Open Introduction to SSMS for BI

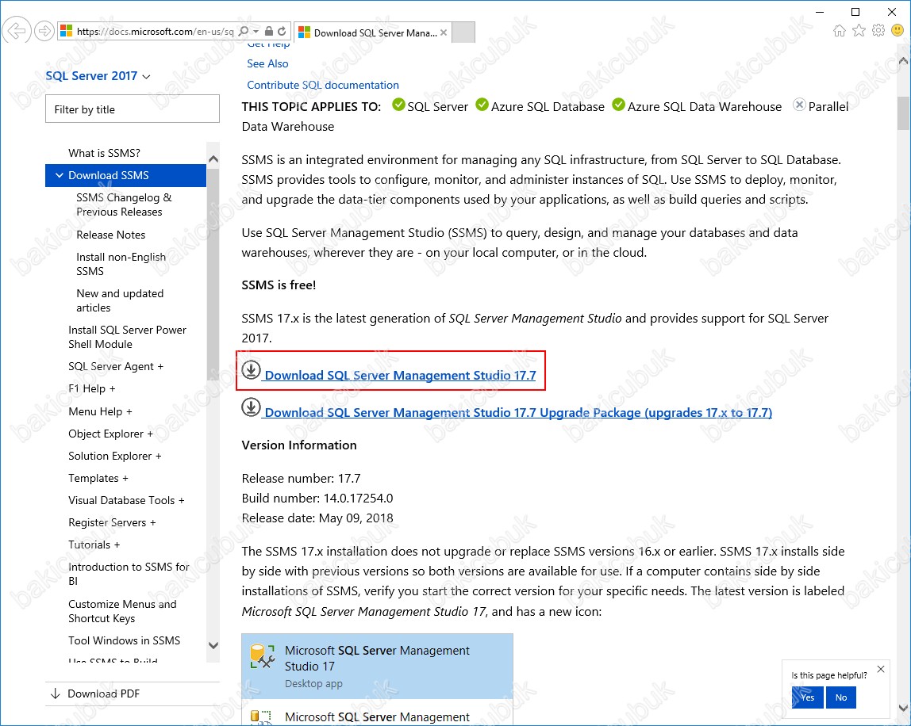click(129, 574)
